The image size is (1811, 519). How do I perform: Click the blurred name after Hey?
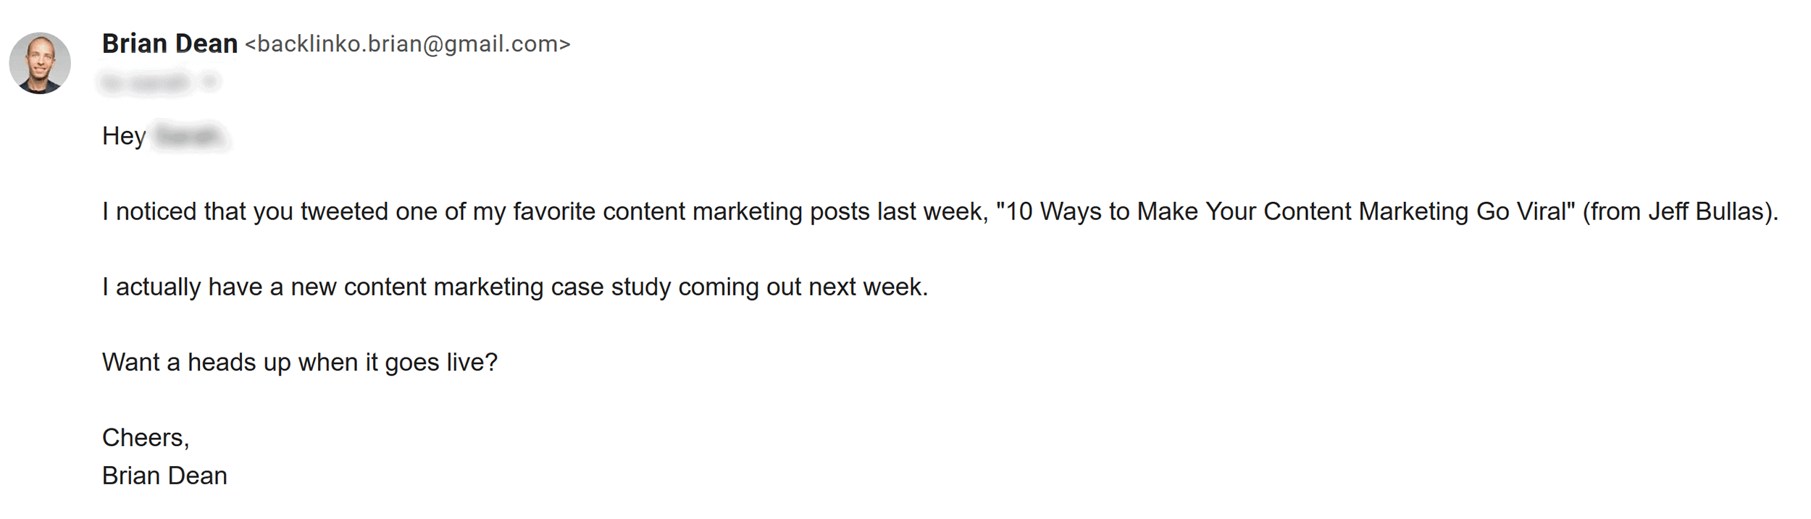coord(189,136)
